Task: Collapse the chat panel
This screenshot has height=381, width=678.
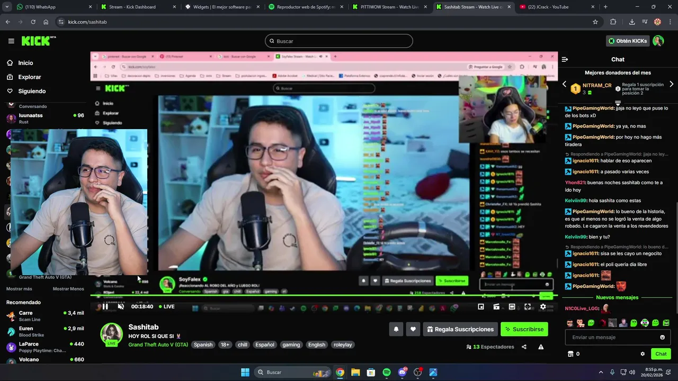Action: 565,59
